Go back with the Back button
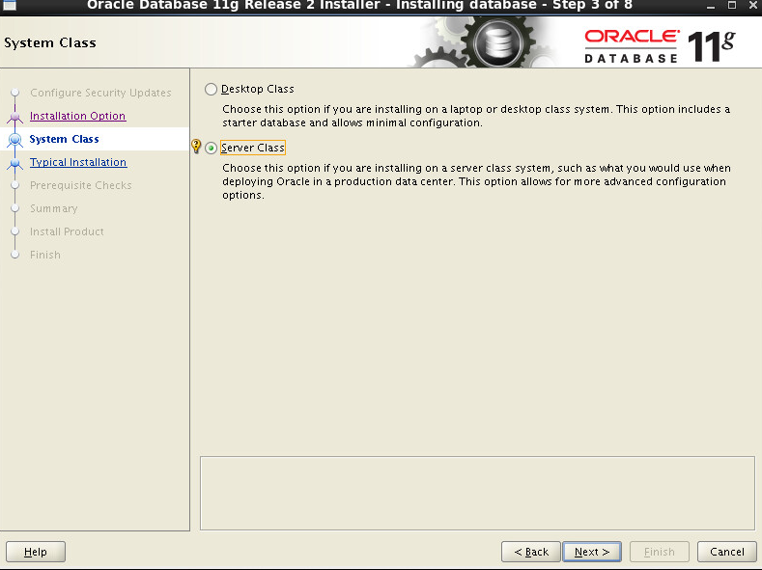Viewport: 762px width, 570px height. (530, 552)
